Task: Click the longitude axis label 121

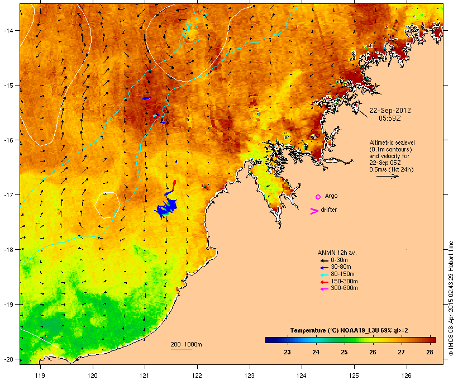Action: click(145, 376)
